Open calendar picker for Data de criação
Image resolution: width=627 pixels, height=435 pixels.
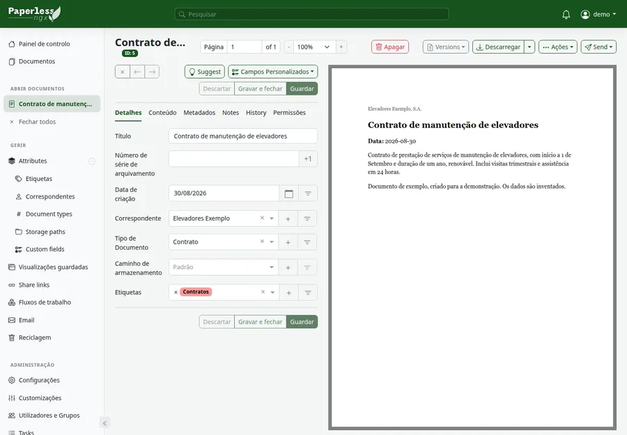[288, 193]
